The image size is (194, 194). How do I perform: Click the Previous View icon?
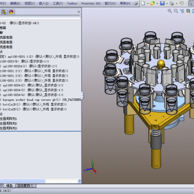pos(182,11)
